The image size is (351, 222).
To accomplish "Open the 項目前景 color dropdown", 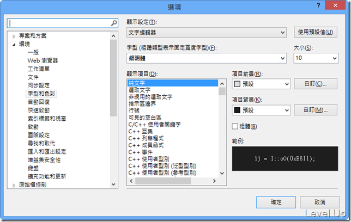I will 261,84.
